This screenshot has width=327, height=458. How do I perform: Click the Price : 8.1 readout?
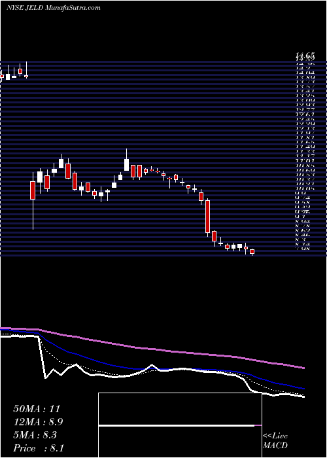(x=38, y=448)
